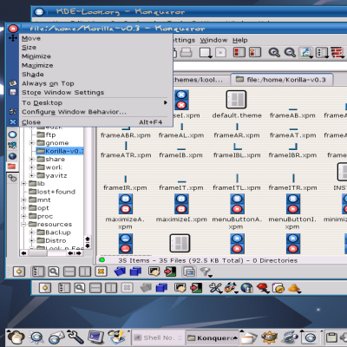Expand the share folder node

click(32, 160)
